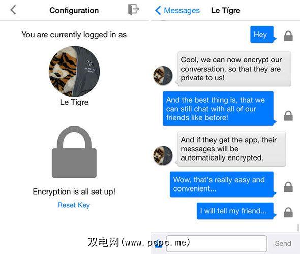Open the Le Tigre profile picture

(74, 71)
